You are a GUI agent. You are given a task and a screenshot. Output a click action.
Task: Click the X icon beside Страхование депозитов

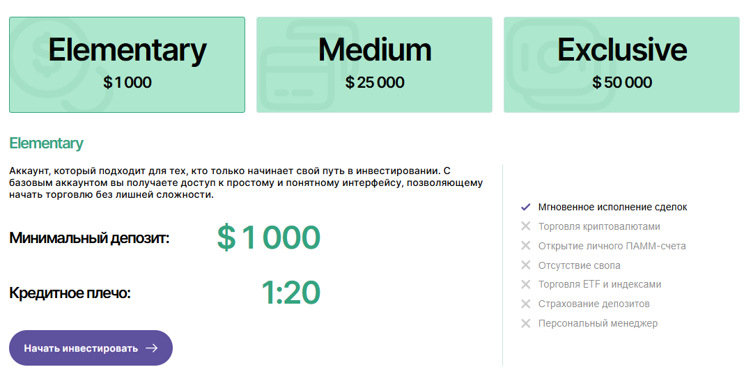[525, 304]
